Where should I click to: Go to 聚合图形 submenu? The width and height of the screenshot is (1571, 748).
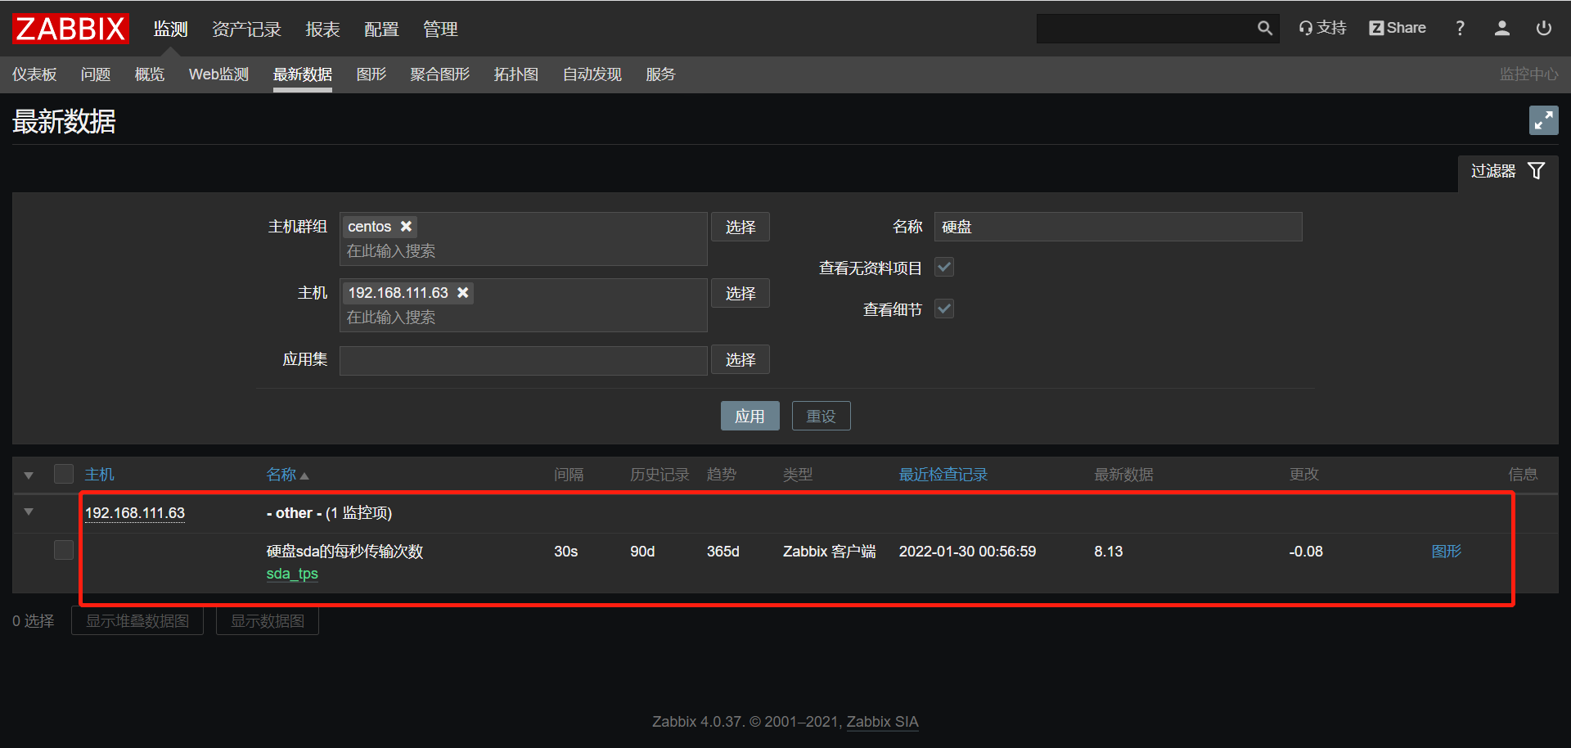pyautogui.click(x=440, y=74)
